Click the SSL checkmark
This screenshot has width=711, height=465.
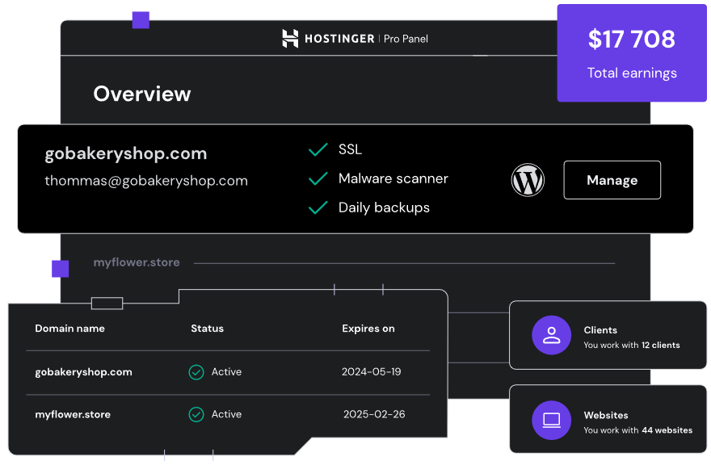pyautogui.click(x=318, y=149)
